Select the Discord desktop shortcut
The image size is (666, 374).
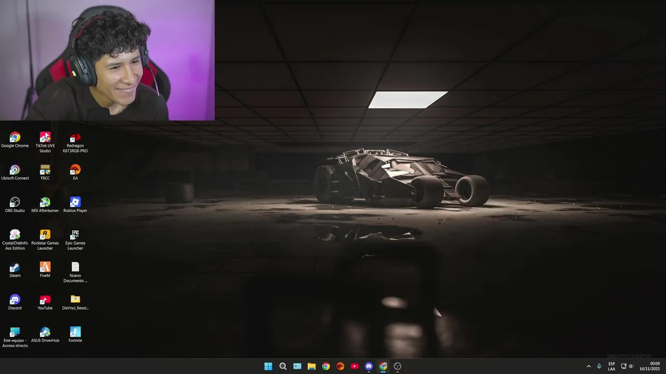click(15, 302)
